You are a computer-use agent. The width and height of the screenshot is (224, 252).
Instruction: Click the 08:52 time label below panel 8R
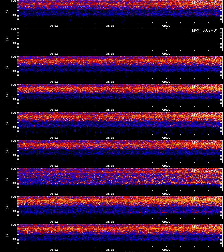54,222
